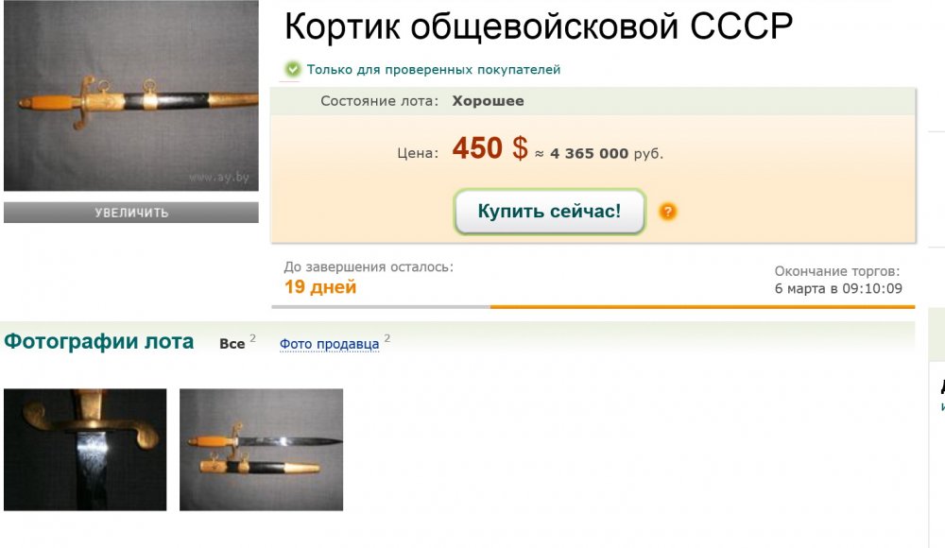Click the orange question mark help icon
Viewport: 945px width, 548px height.
(668, 212)
